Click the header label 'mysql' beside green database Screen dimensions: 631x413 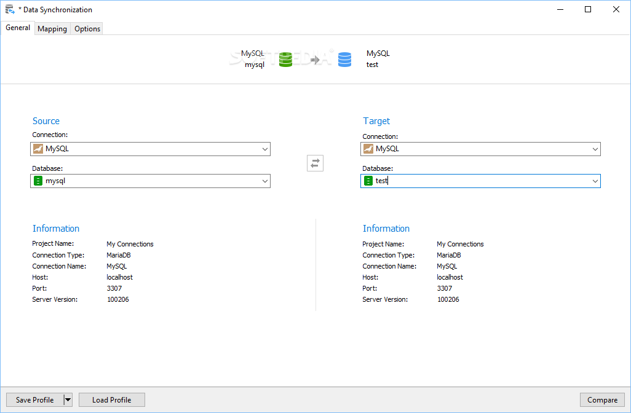(255, 65)
